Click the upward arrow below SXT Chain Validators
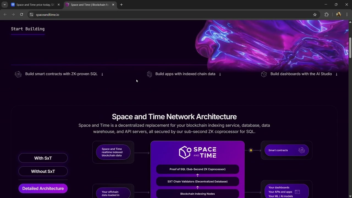The image size is (352, 198). 197,188
